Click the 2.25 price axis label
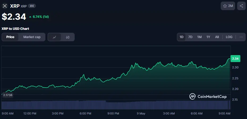 [236, 78]
